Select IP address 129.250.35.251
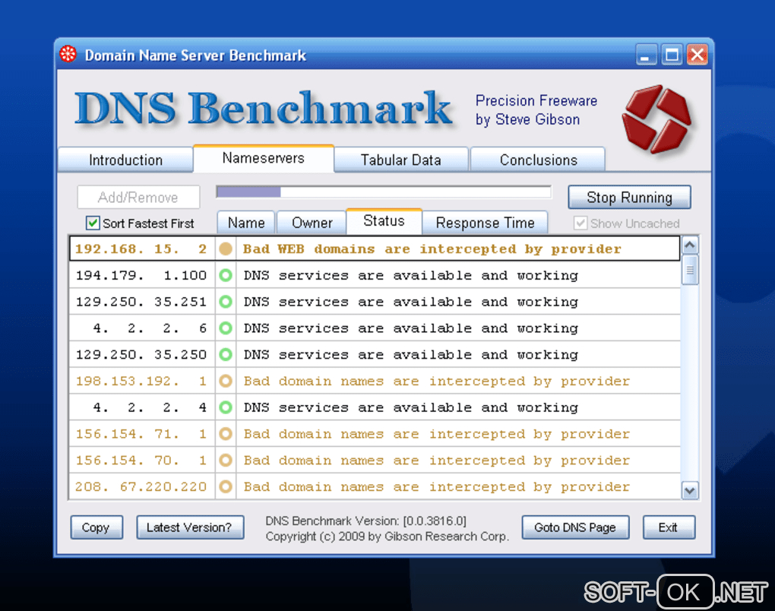This screenshot has width=775, height=611. coord(141,302)
